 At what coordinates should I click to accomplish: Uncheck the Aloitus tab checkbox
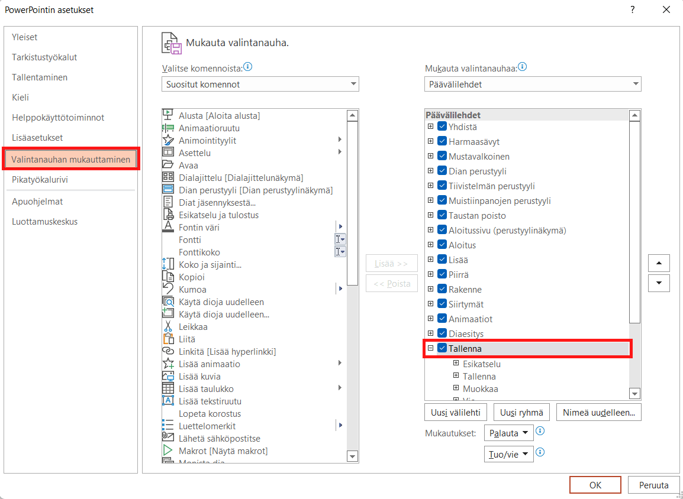pyautogui.click(x=442, y=245)
